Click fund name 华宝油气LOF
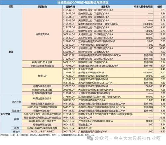This screenshot has width=166, height=145. (x=85, y=118)
